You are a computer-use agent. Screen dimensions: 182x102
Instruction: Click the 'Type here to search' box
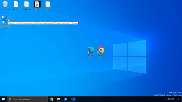coord(27,99)
